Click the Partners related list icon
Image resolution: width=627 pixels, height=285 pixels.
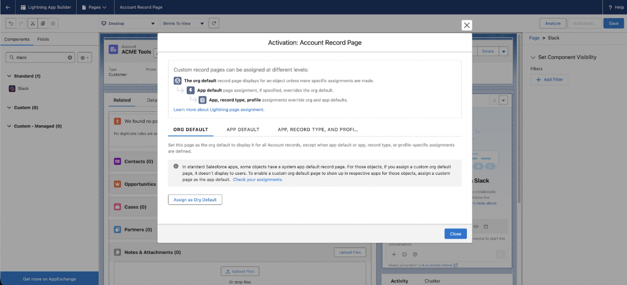(x=117, y=229)
